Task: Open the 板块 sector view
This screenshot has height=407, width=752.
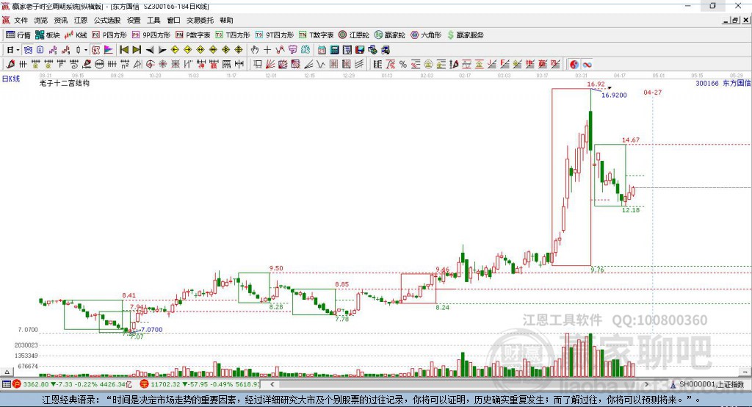Action: click(x=47, y=35)
